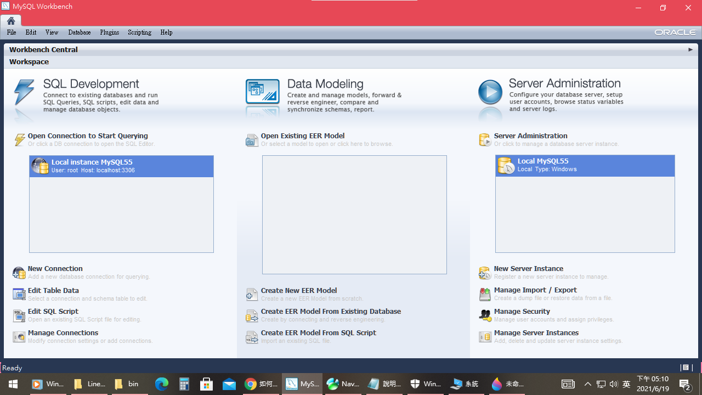Open the Plugins menu

(110, 32)
